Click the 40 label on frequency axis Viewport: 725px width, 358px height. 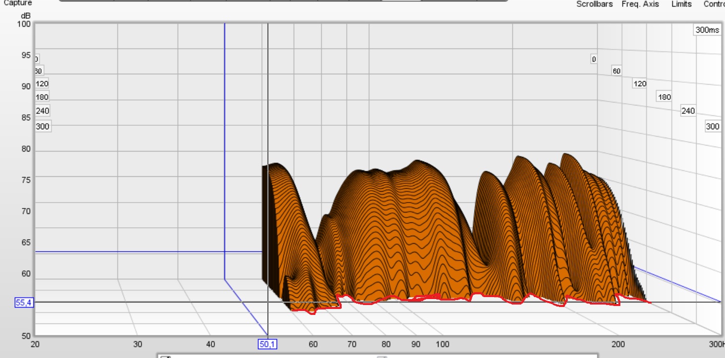(210, 344)
